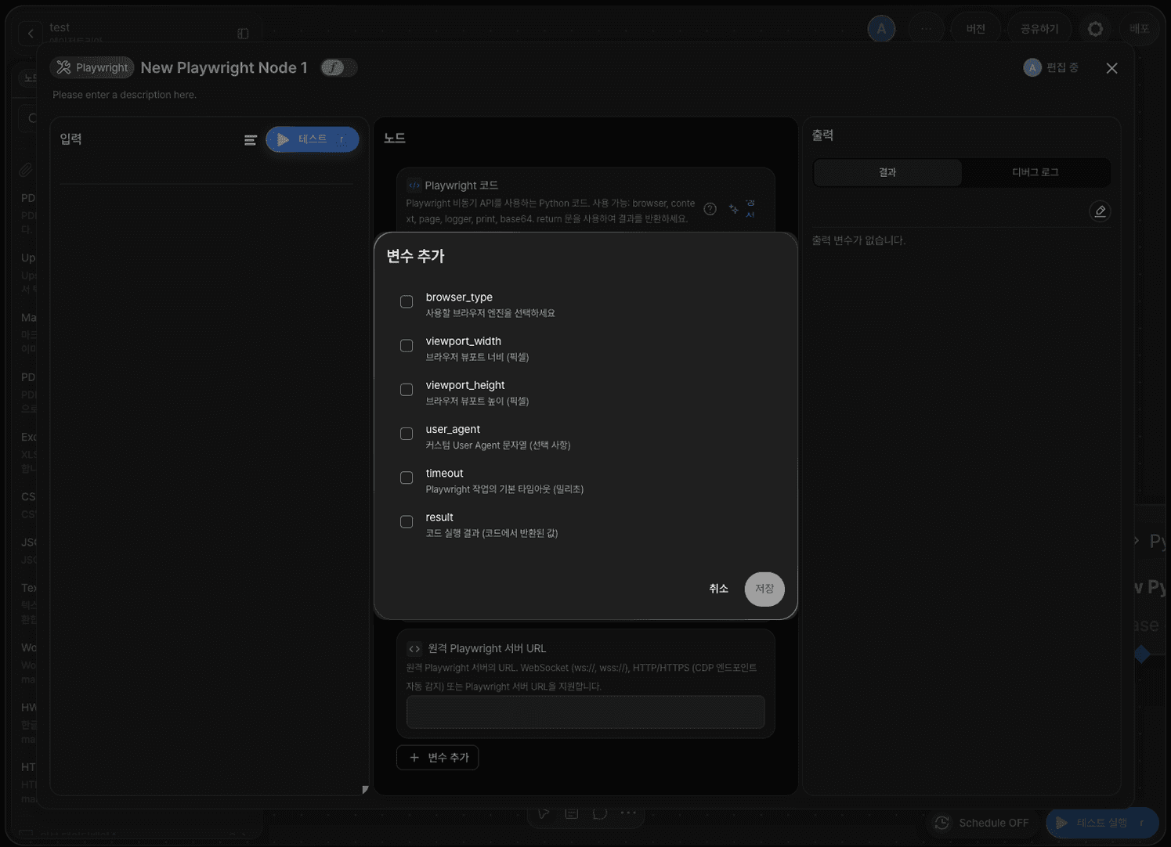Focus the remote Playwright server URL field

(x=585, y=712)
